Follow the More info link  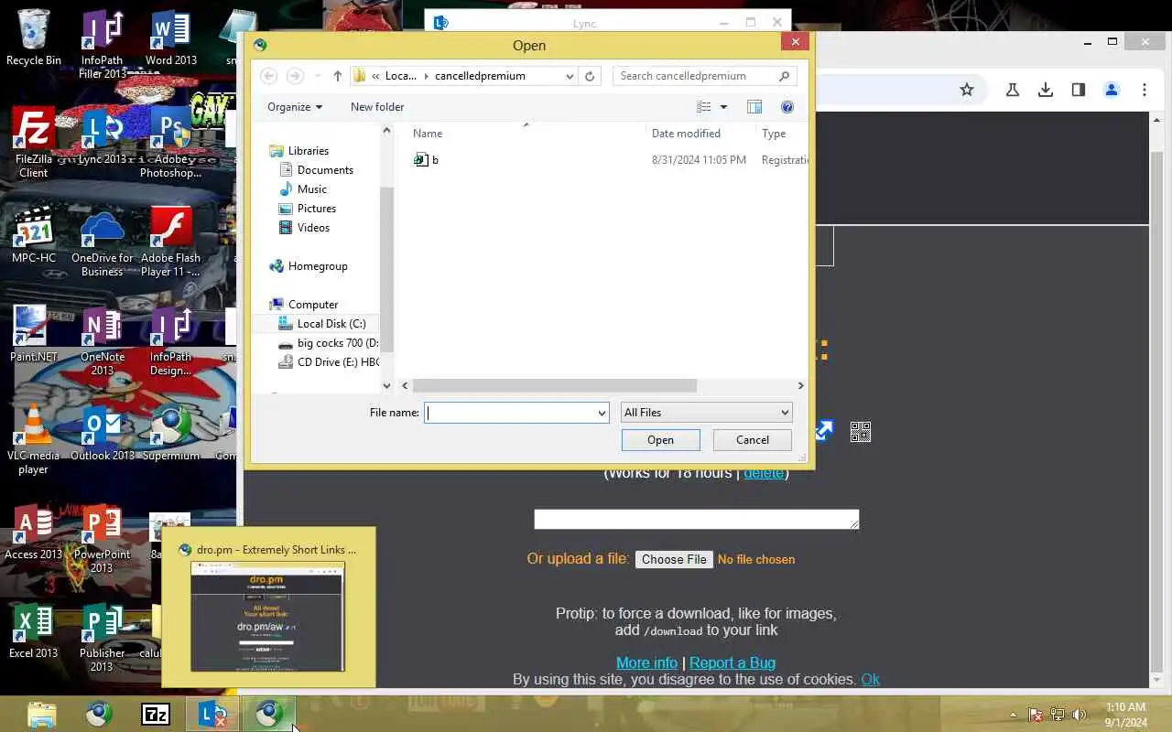(646, 662)
